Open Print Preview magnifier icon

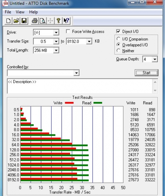(43, 21)
